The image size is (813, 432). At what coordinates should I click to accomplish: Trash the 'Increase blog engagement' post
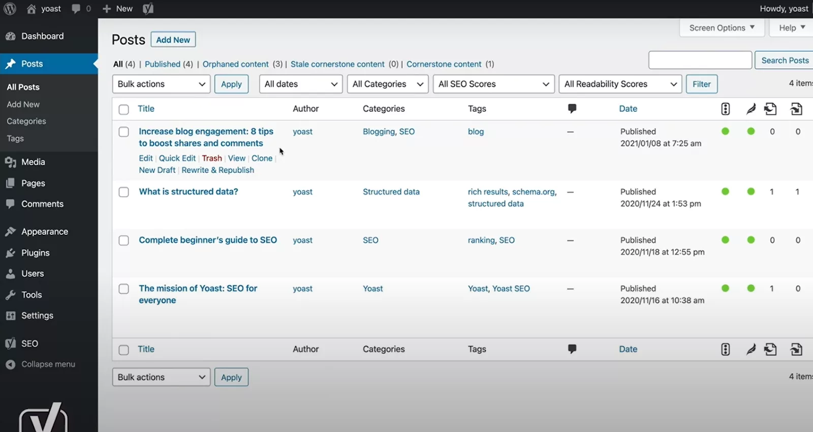pyautogui.click(x=212, y=158)
